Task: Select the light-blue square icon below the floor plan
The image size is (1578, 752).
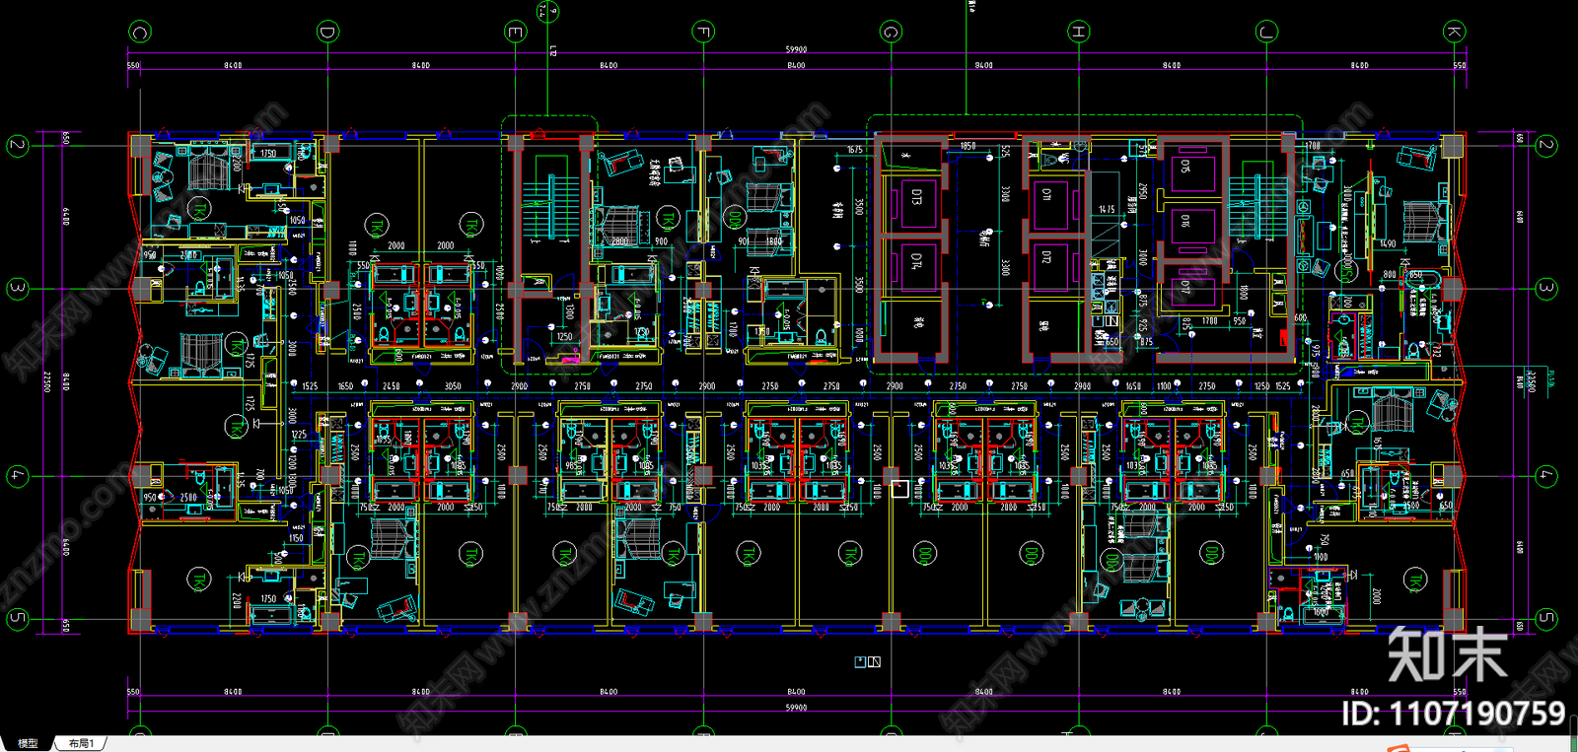Action: (860, 662)
